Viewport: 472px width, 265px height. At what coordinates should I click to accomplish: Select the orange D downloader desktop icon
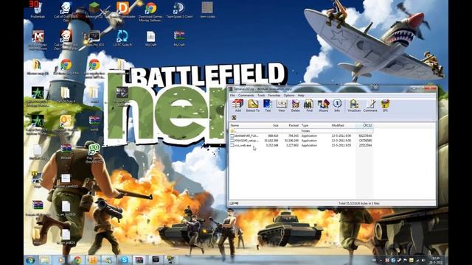click(122, 10)
